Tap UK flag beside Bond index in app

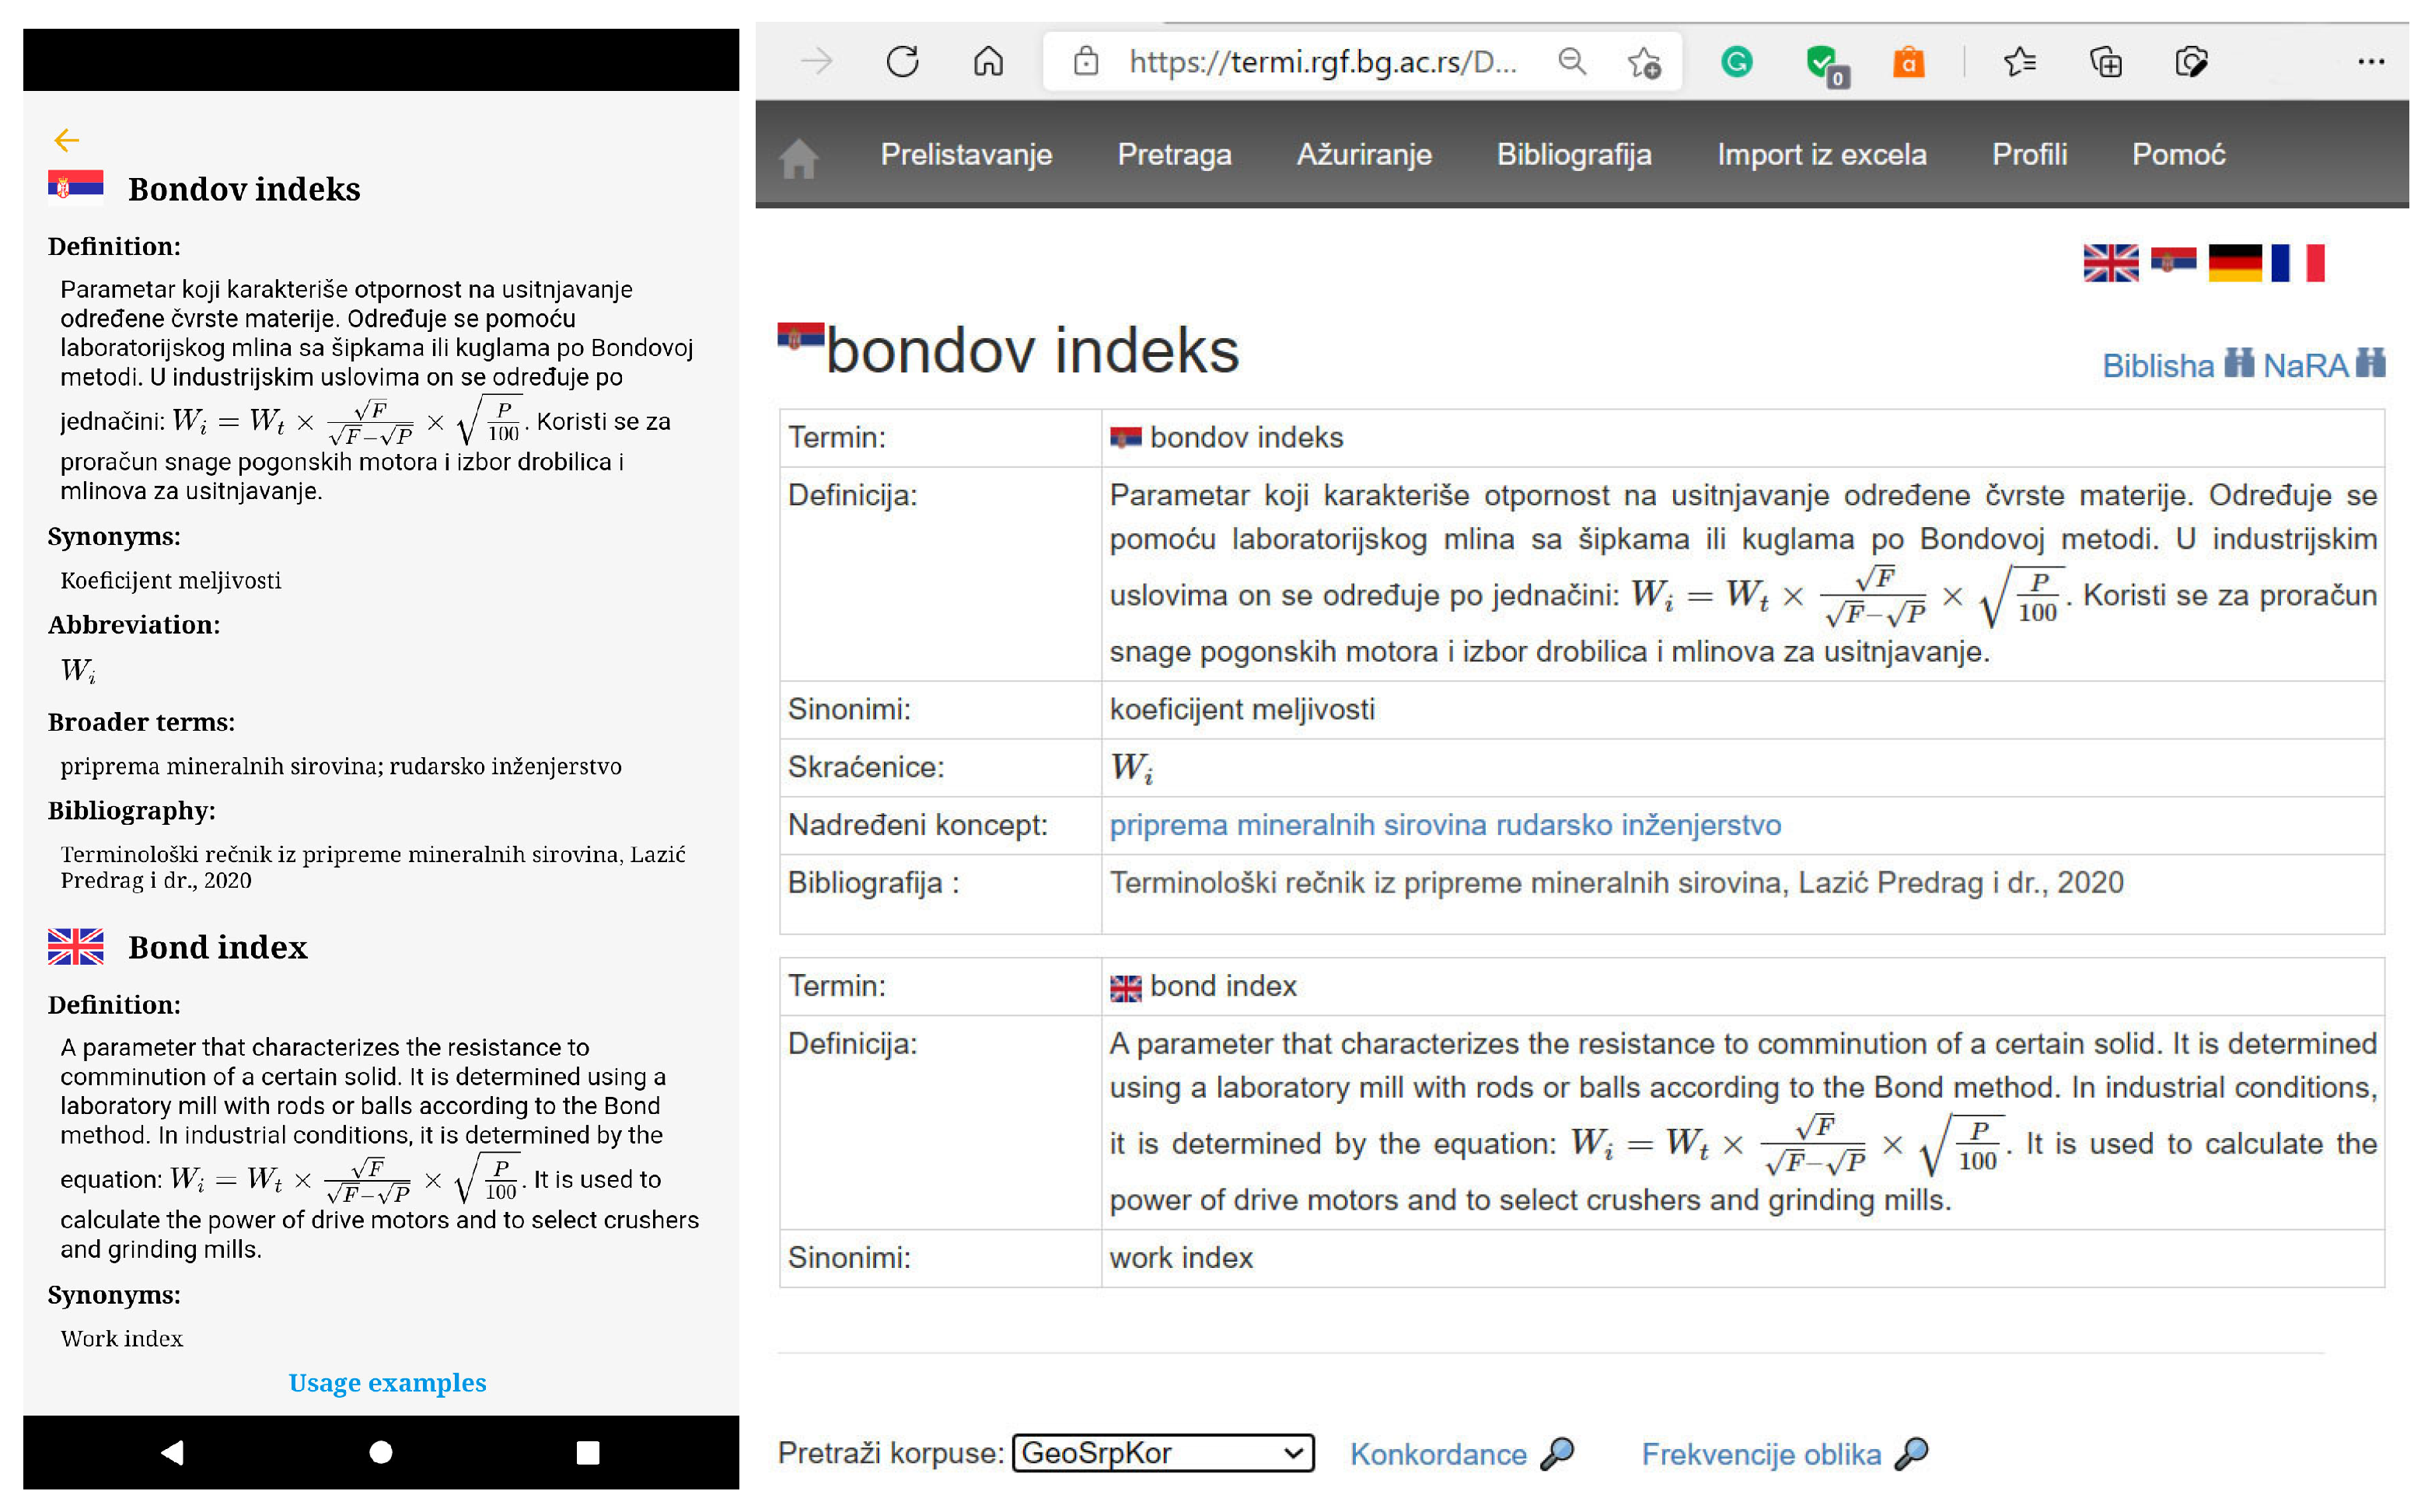(75, 946)
